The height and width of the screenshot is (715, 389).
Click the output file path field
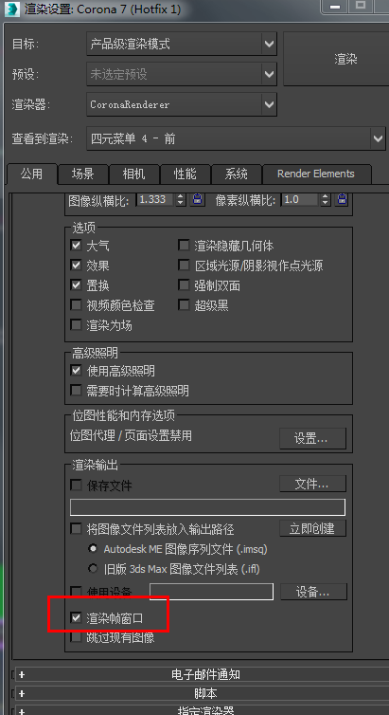[x=207, y=507]
